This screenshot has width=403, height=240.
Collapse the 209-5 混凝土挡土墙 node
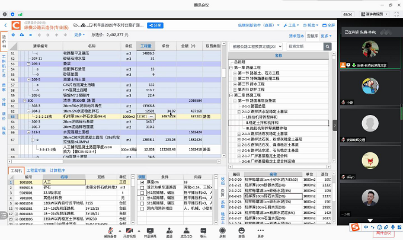[x=29, y=79]
